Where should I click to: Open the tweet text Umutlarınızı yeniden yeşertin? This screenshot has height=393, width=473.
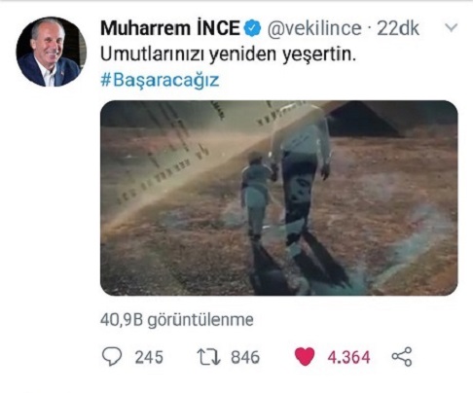229,54
